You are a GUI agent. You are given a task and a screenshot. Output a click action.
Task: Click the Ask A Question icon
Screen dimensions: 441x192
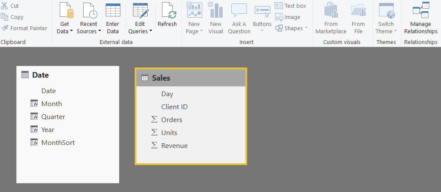239,10
